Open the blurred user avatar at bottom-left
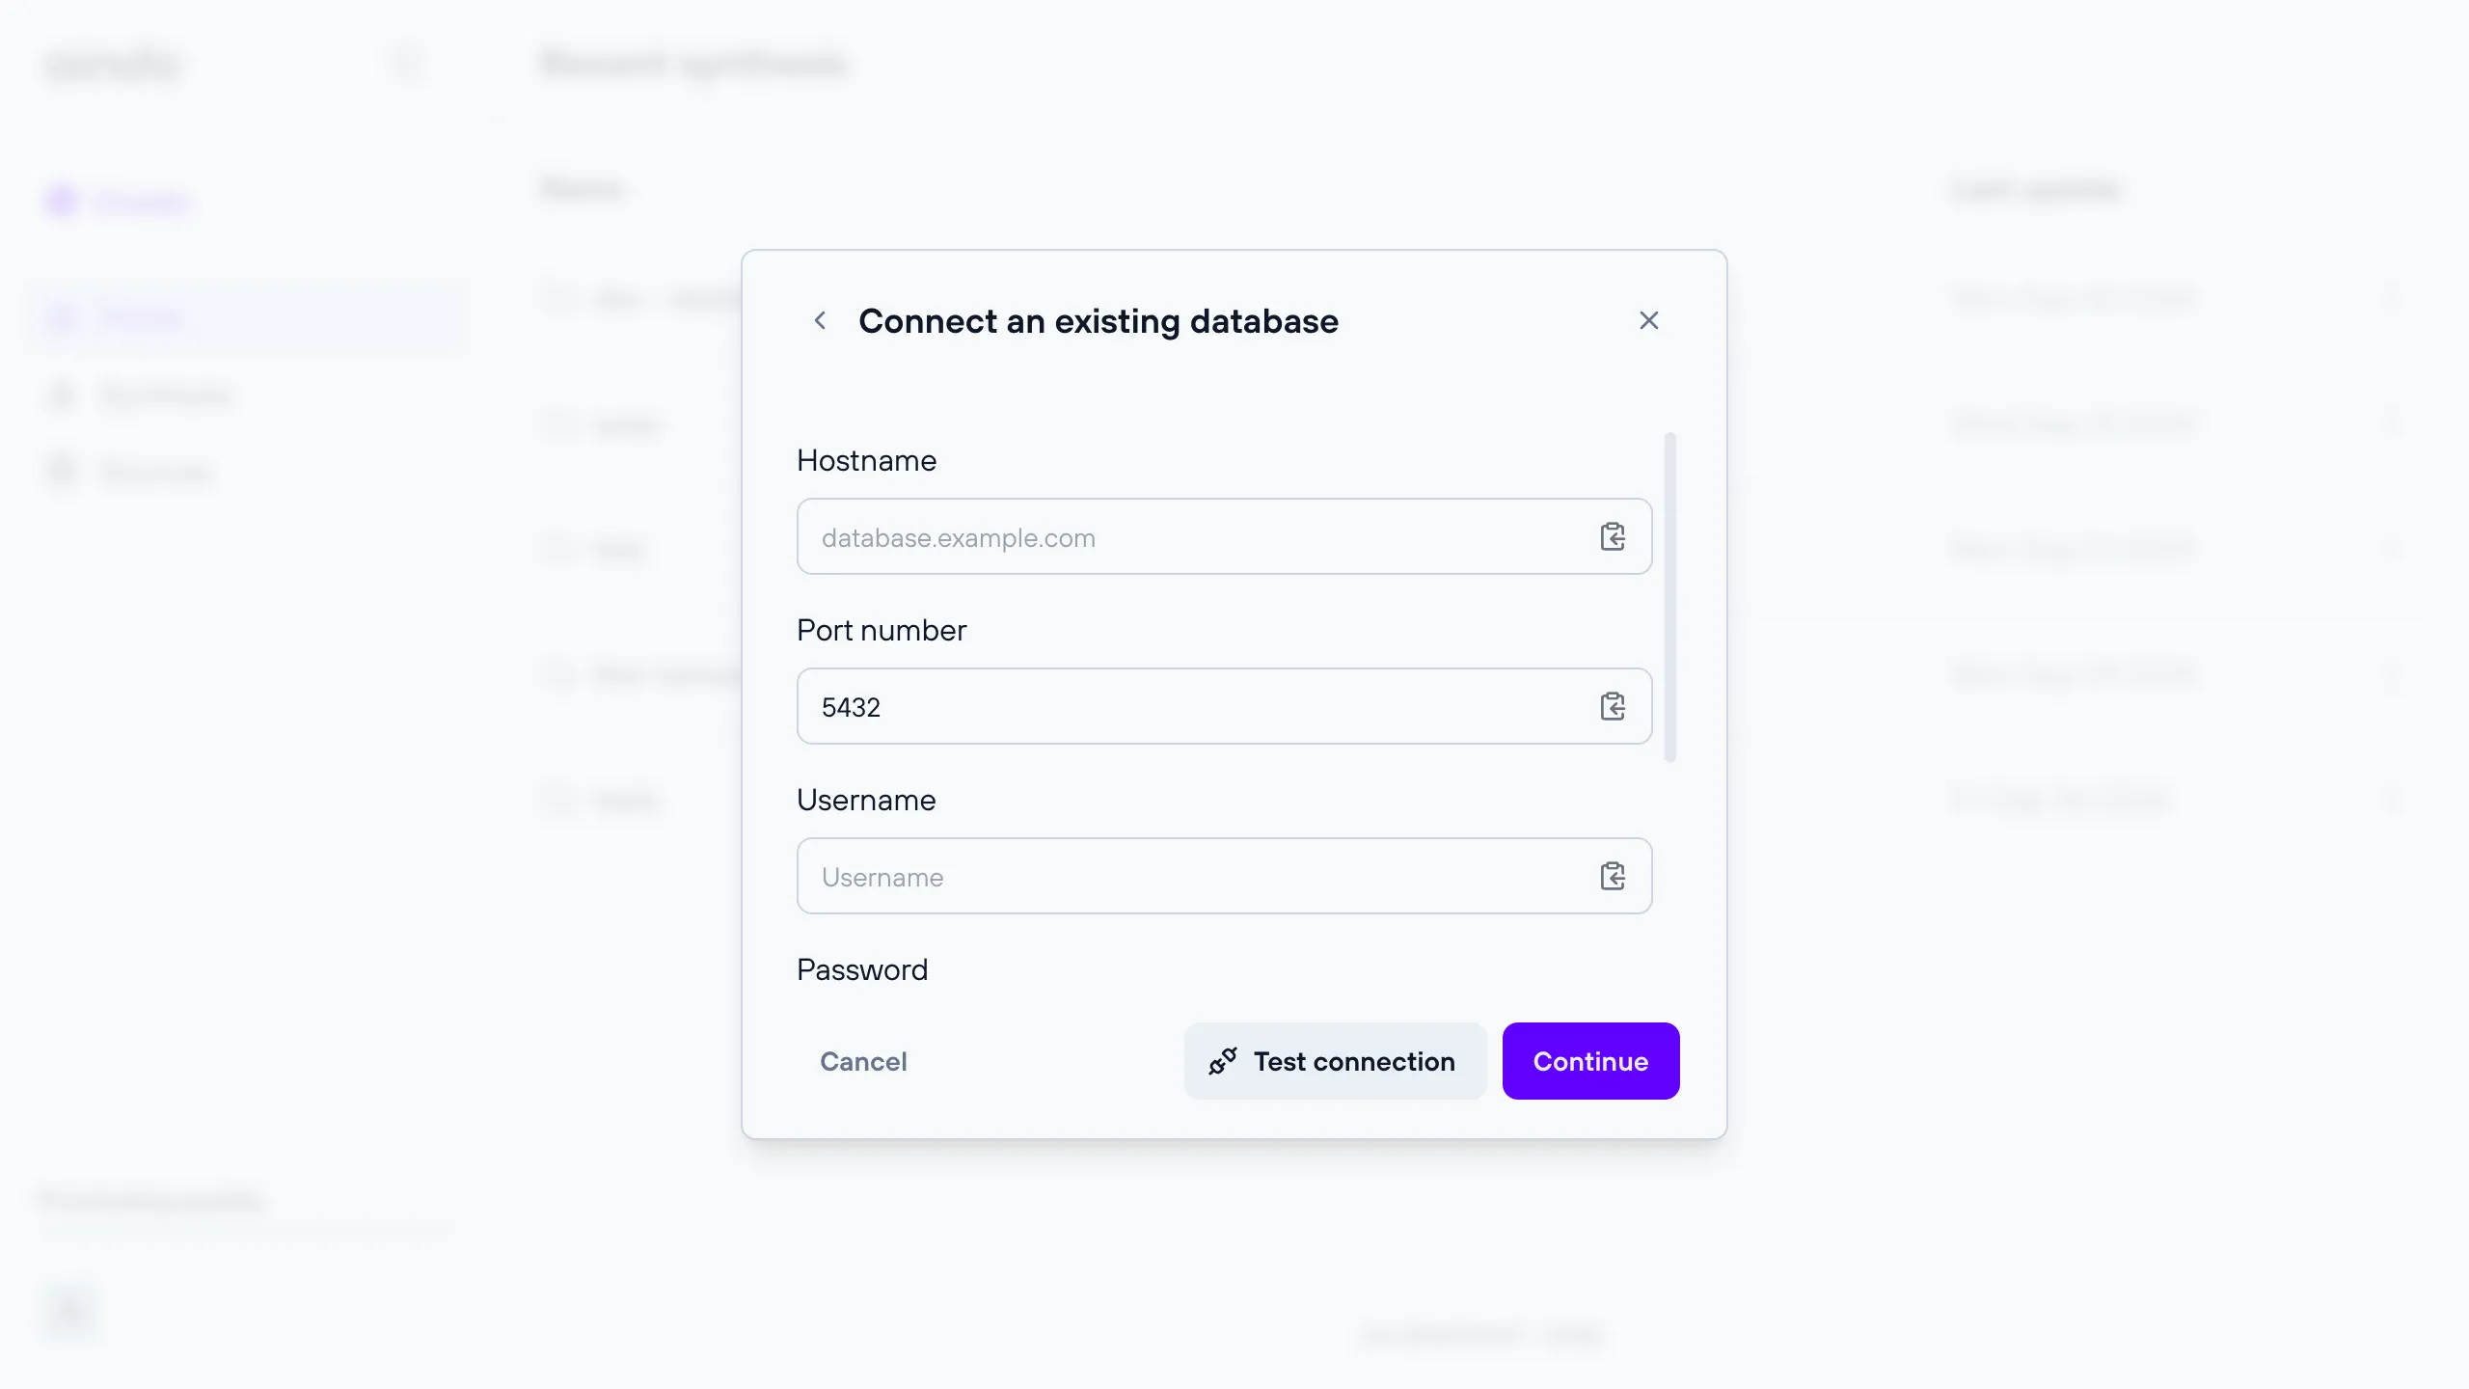The image size is (2469, 1389). tap(69, 1310)
